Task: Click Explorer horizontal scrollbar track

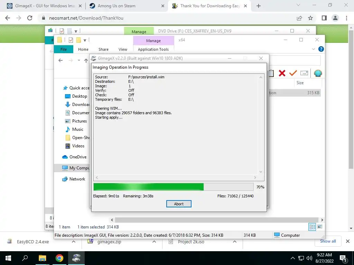Action: click(217, 220)
